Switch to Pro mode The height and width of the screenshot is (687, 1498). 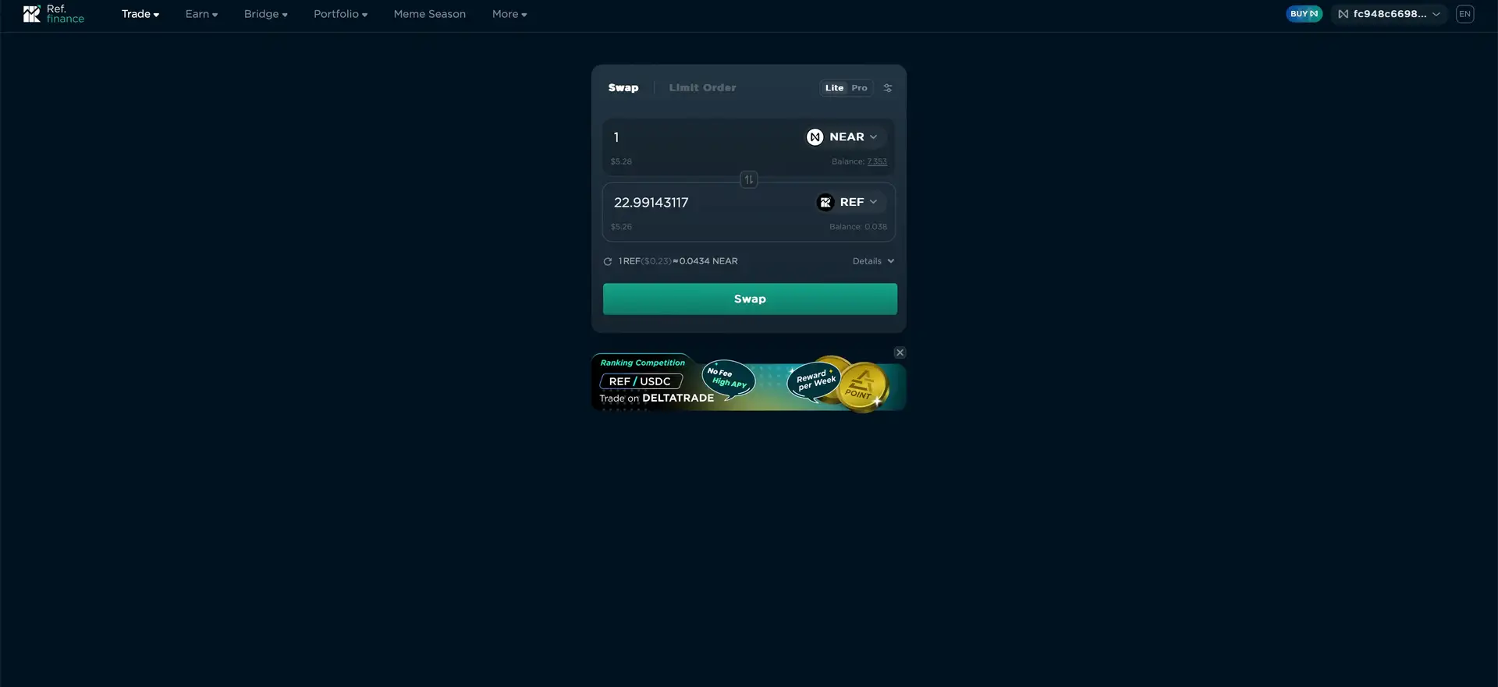pyautogui.click(x=859, y=88)
